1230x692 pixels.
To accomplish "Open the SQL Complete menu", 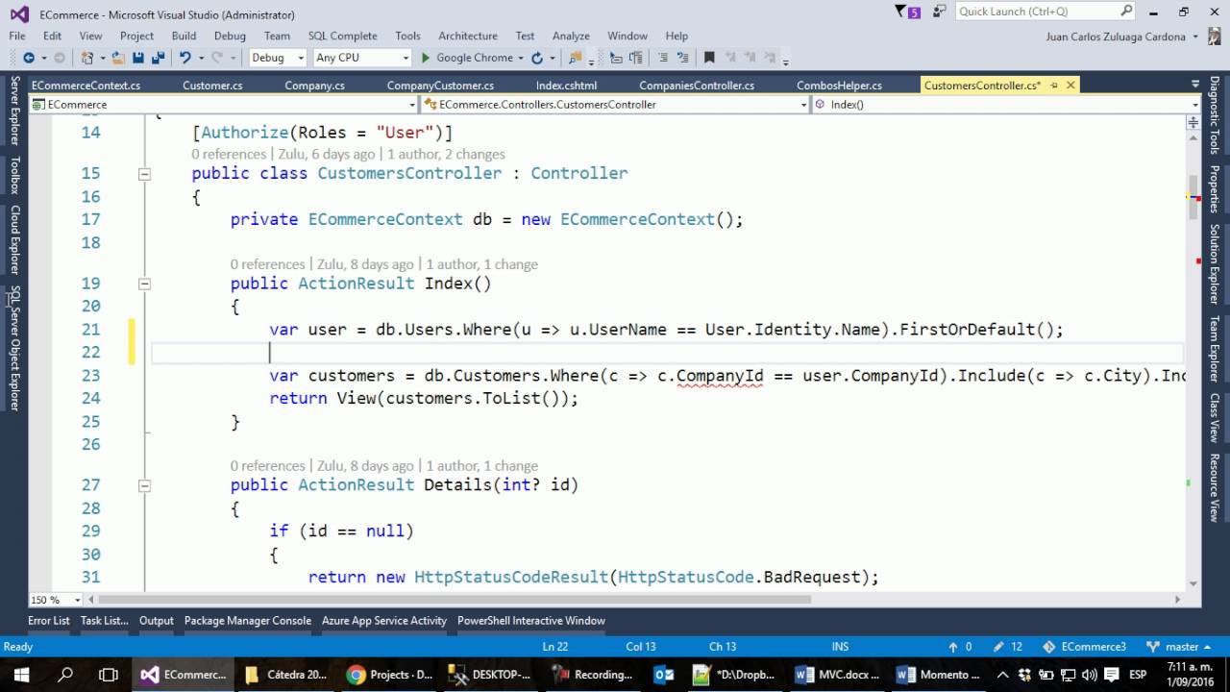I will 342,36.
